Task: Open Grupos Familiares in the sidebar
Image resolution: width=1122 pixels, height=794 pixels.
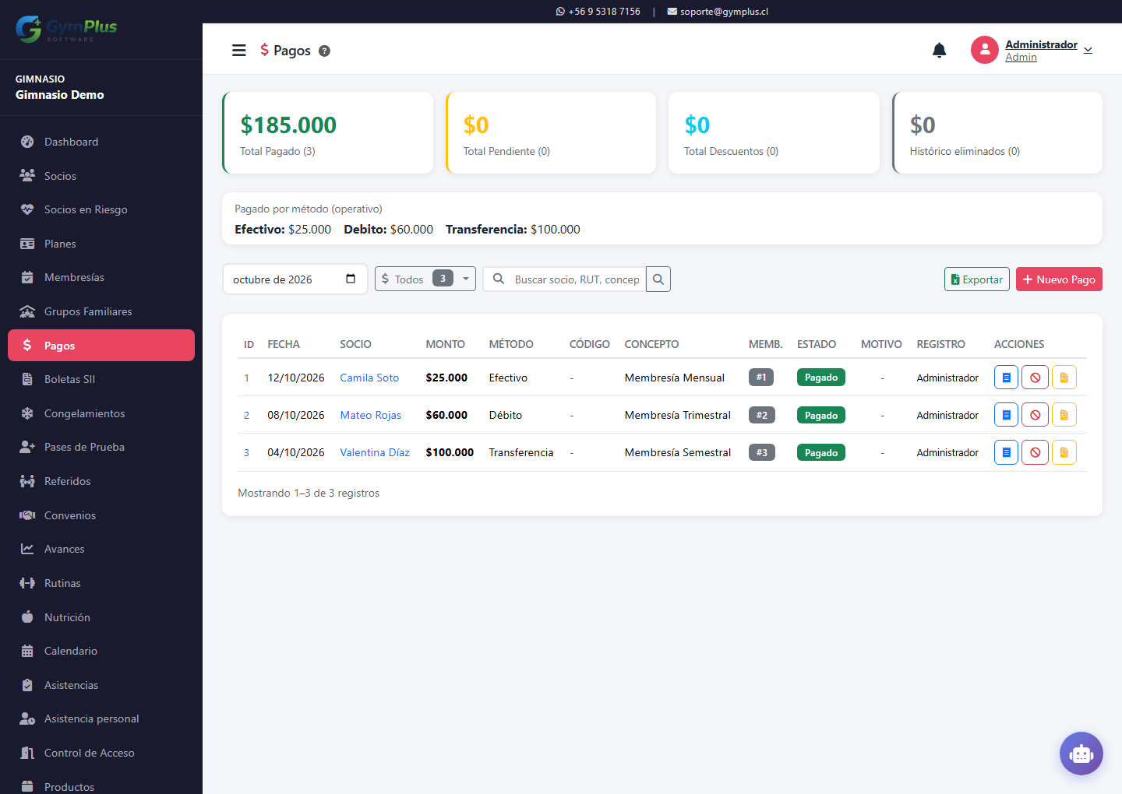Action: [x=101, y=311]
